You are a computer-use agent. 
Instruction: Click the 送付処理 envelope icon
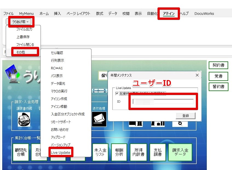click(x=99, y=119)
